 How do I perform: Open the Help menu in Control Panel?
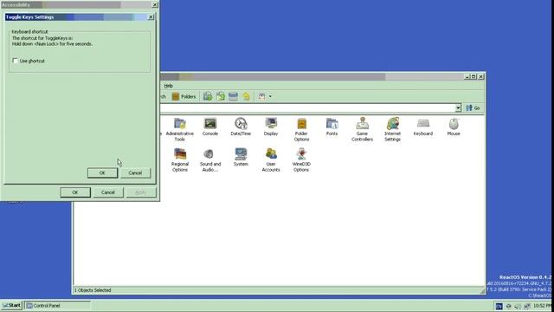point(169,86)
